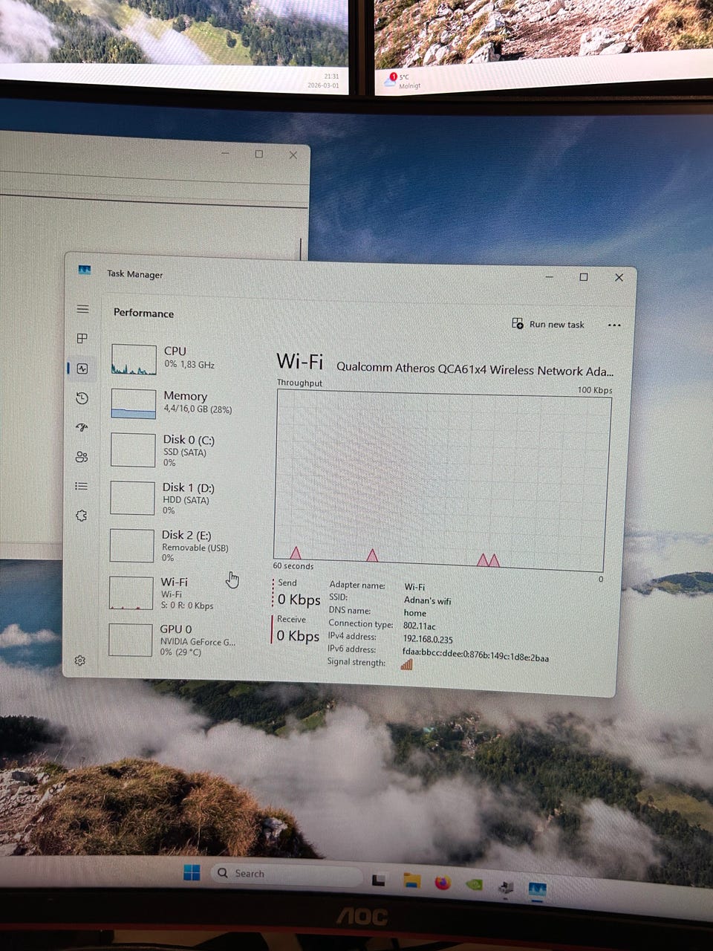
Task: Select the GPU 0 NVIDIA GeForce entry
Action: pos(173,640)
